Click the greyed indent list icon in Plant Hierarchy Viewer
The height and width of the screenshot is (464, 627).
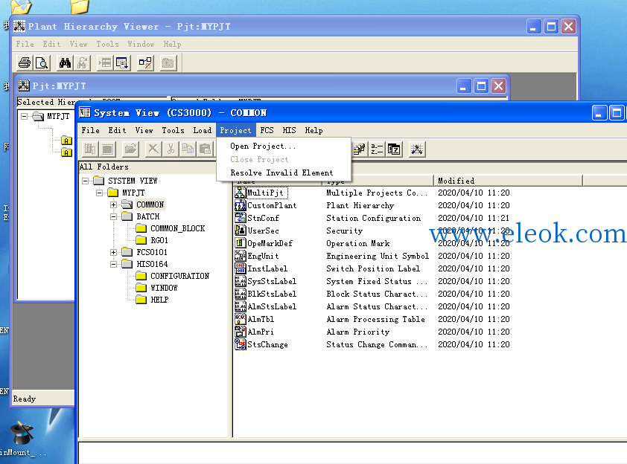coord(105,62)
